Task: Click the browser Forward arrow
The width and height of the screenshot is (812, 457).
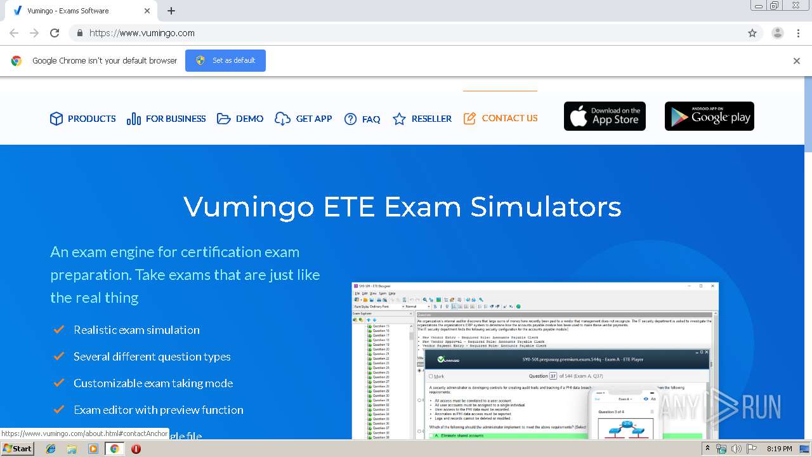Action: point(34,33)
